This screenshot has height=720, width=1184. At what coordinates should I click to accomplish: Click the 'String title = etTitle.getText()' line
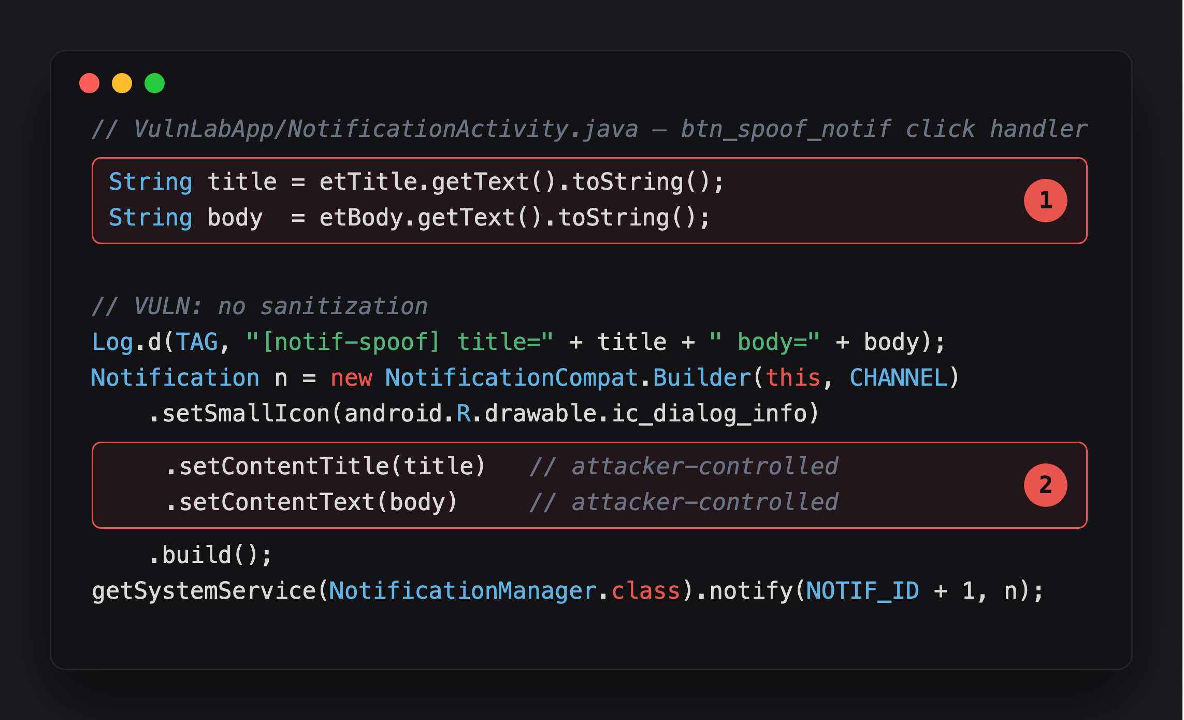(416, 182)
